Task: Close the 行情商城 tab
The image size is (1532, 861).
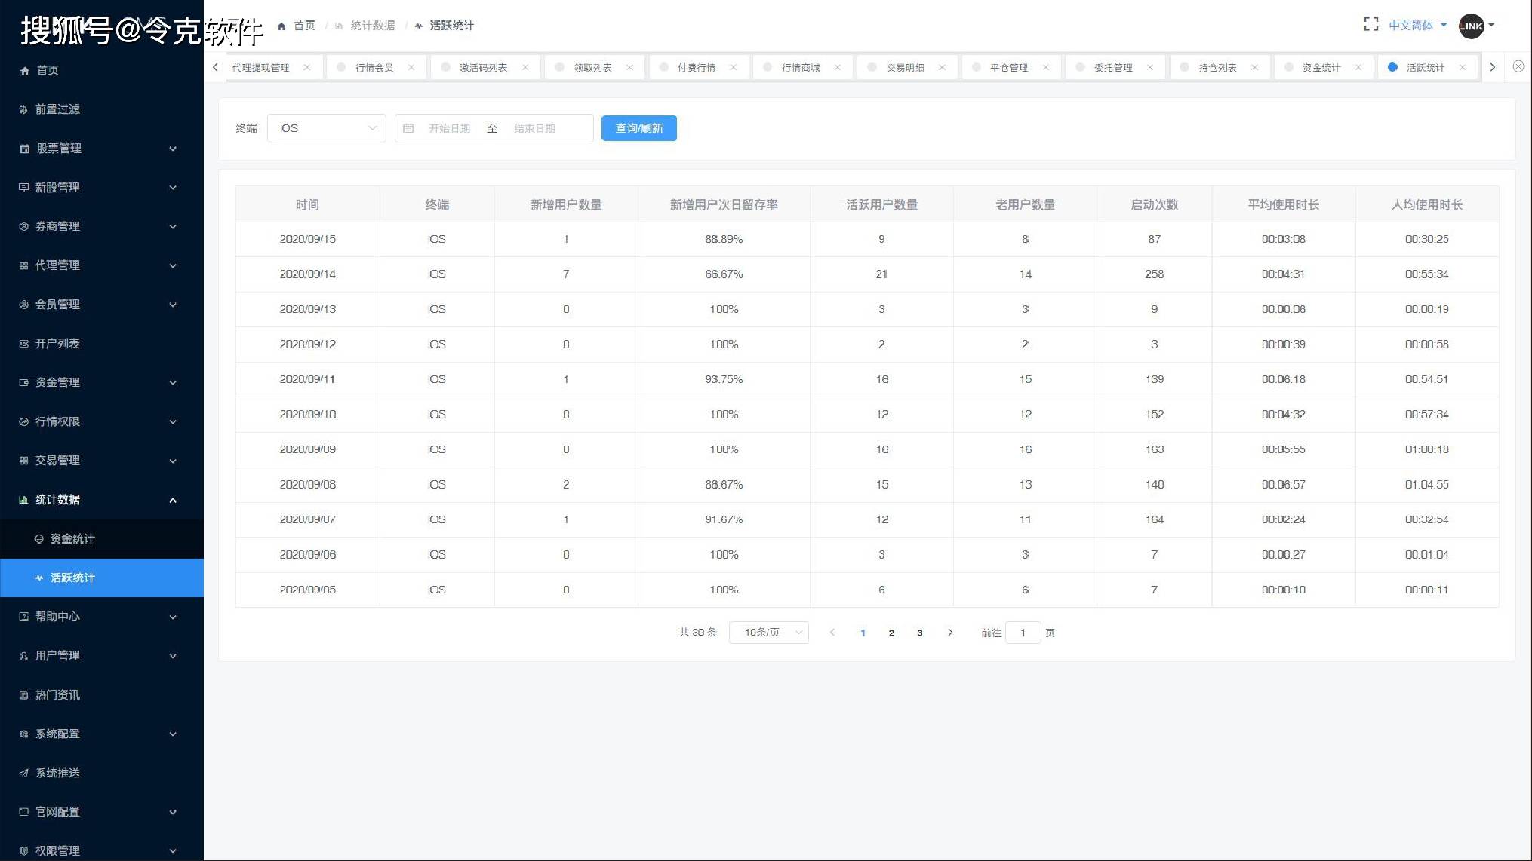Action: (837, 67)
